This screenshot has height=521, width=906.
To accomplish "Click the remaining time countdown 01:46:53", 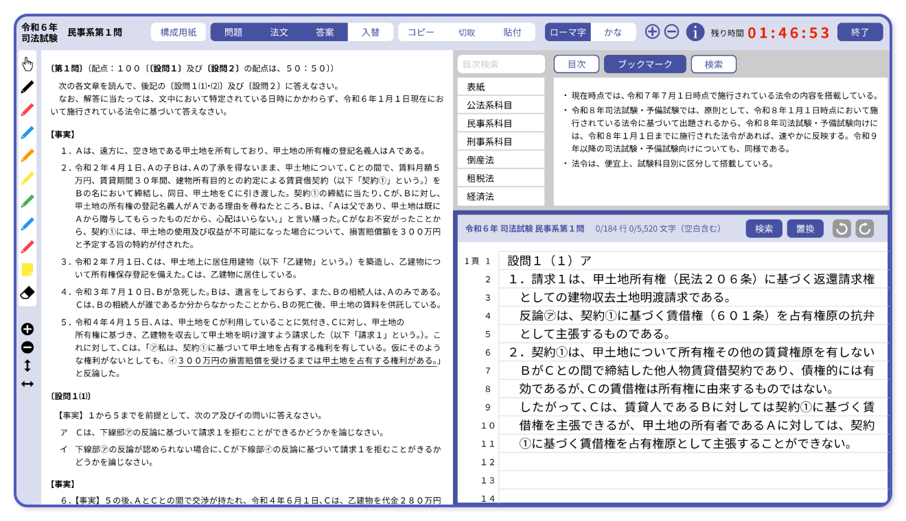I will [x=789, y=33].
